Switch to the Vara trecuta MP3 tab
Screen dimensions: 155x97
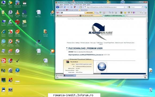90,16
